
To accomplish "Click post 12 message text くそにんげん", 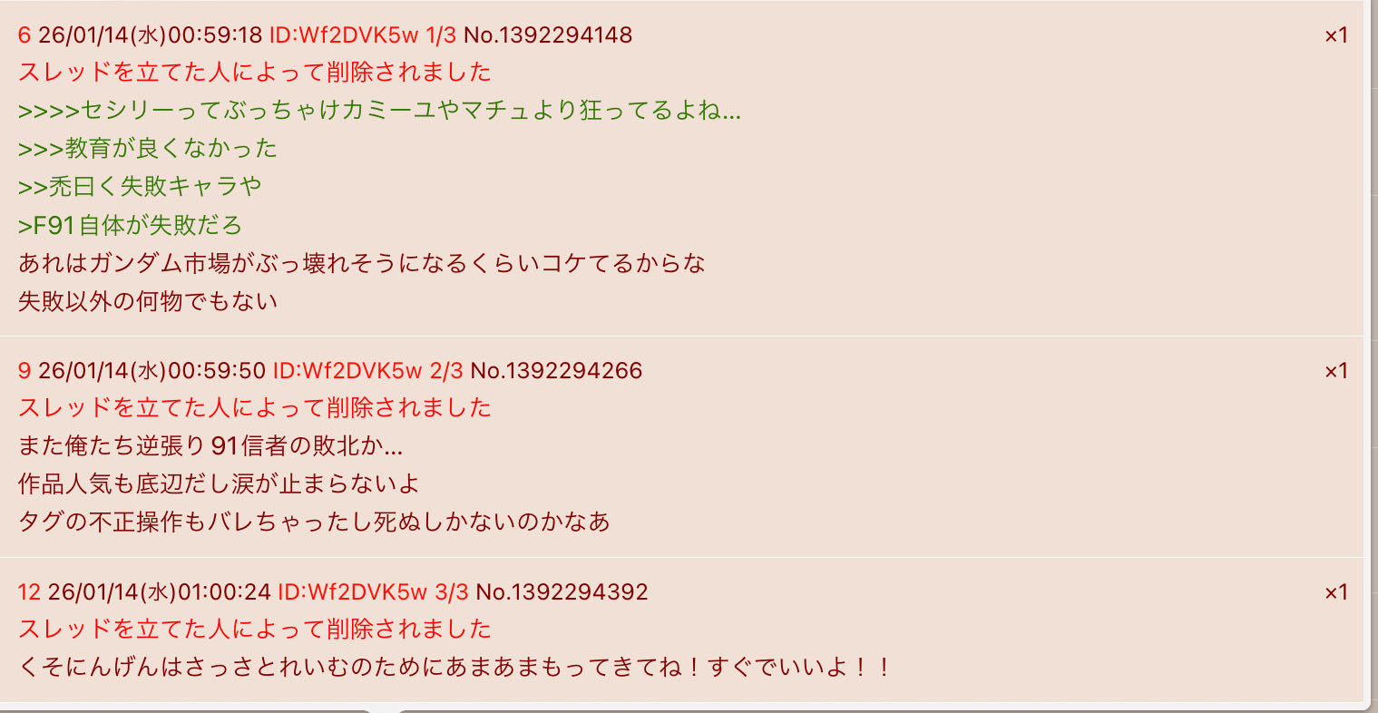I will tap(454, 668).
